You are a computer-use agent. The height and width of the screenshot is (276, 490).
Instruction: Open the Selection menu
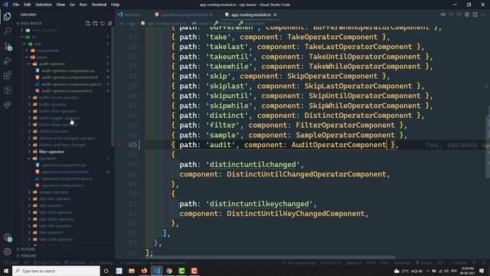44,5
